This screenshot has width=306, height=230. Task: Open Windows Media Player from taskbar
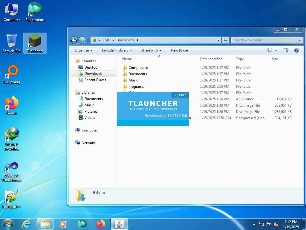[63, 224]
